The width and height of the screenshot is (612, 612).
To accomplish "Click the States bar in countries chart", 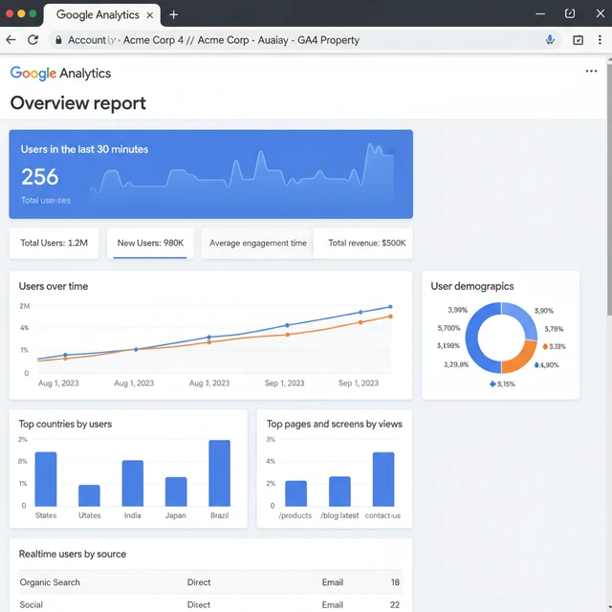I will (x=46, y=479).
